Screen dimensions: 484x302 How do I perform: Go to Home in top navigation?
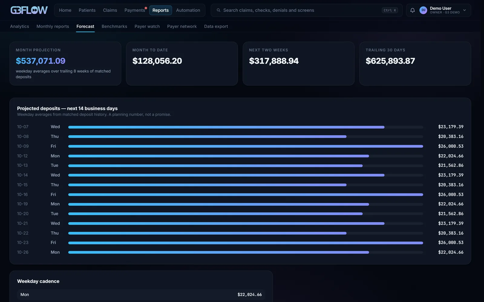65,10
